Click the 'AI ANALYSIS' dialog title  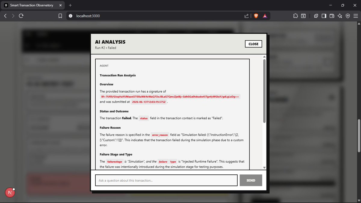[110, 42]
